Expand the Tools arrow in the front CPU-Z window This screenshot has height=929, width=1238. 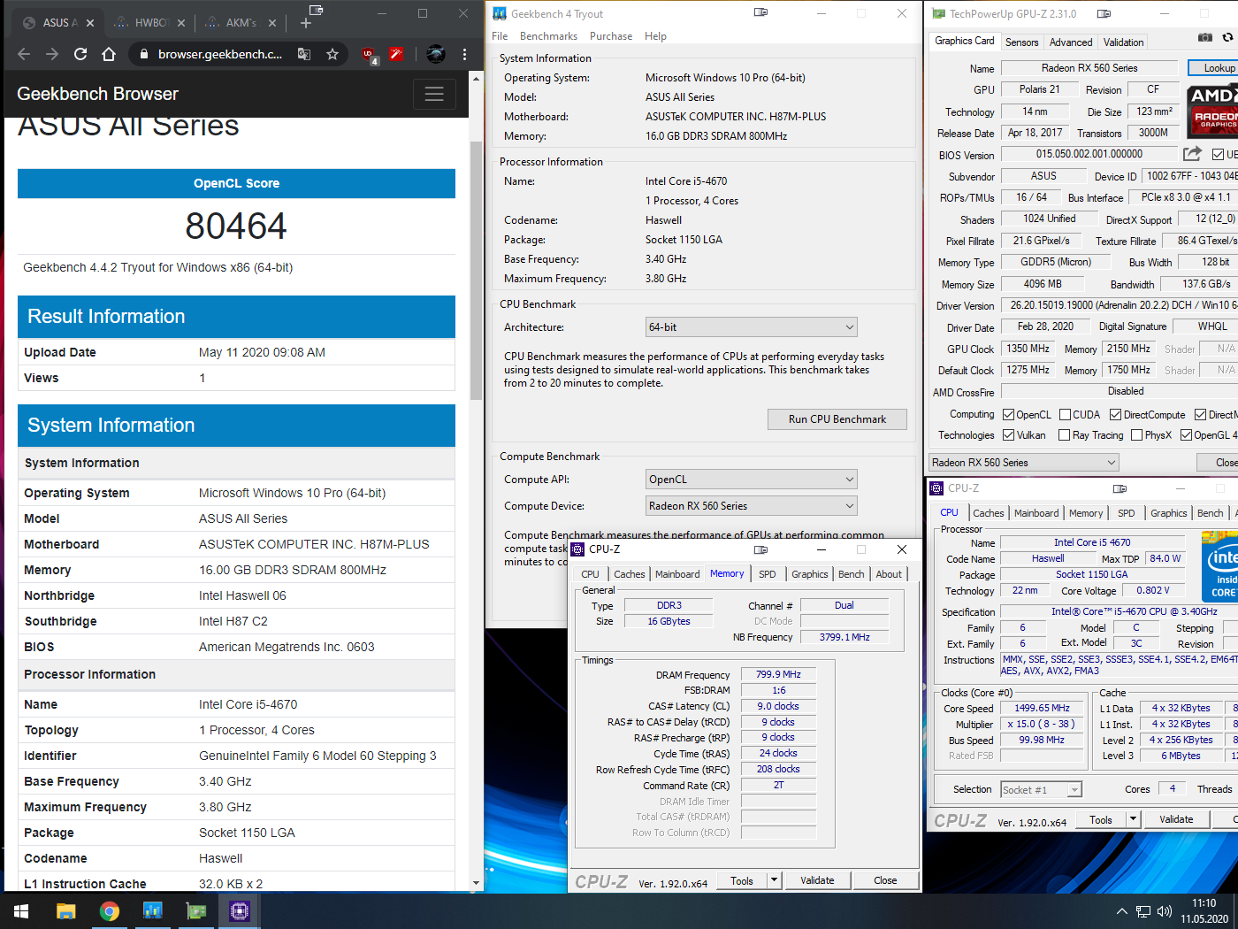point(774,880)
